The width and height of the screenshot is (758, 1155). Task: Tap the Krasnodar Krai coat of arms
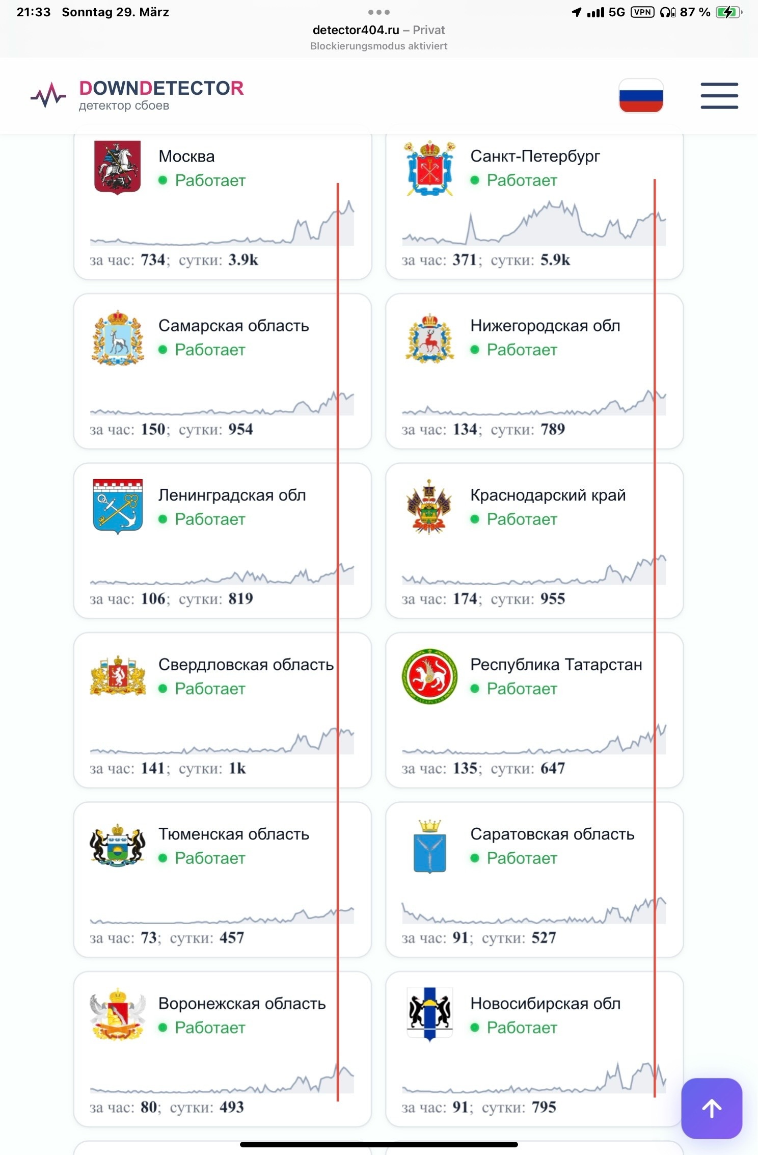(429, 506)
